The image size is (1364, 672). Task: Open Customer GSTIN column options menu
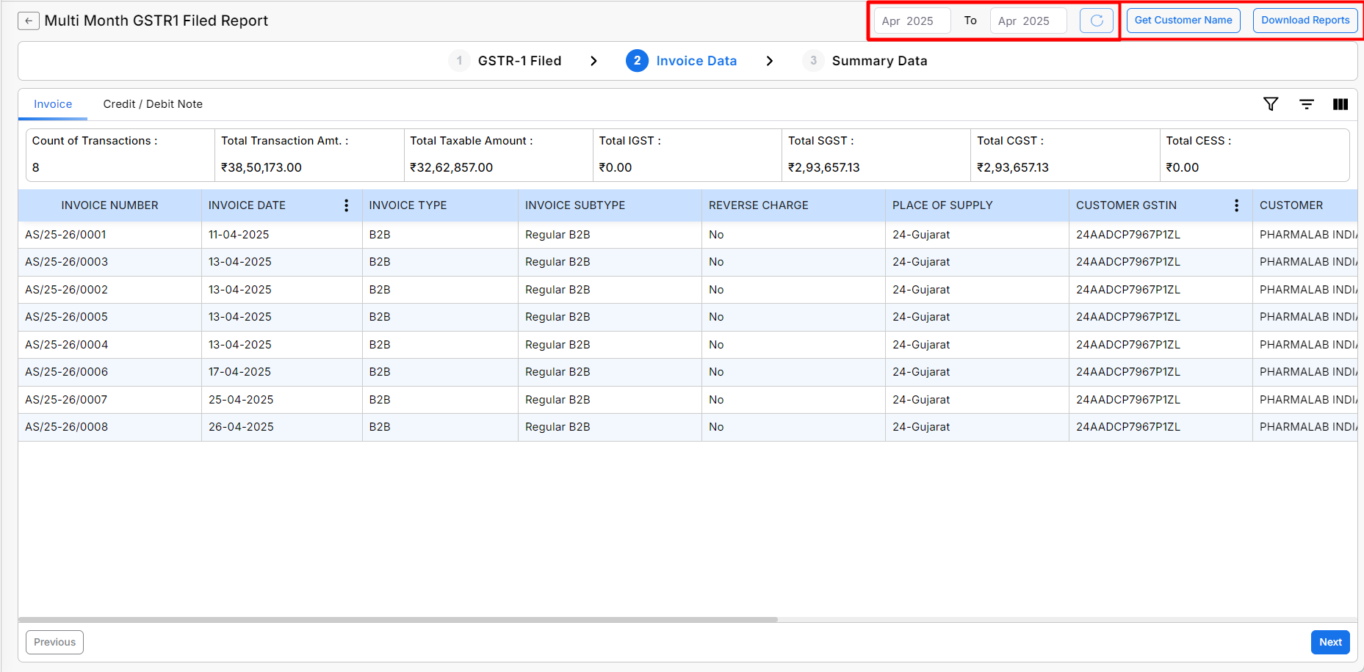[1236, 205]
